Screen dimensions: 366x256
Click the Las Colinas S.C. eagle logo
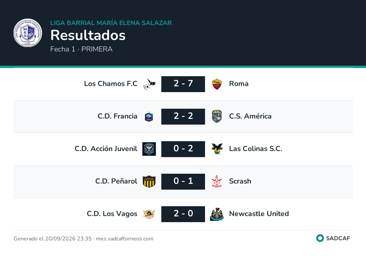tap(217, 149)
